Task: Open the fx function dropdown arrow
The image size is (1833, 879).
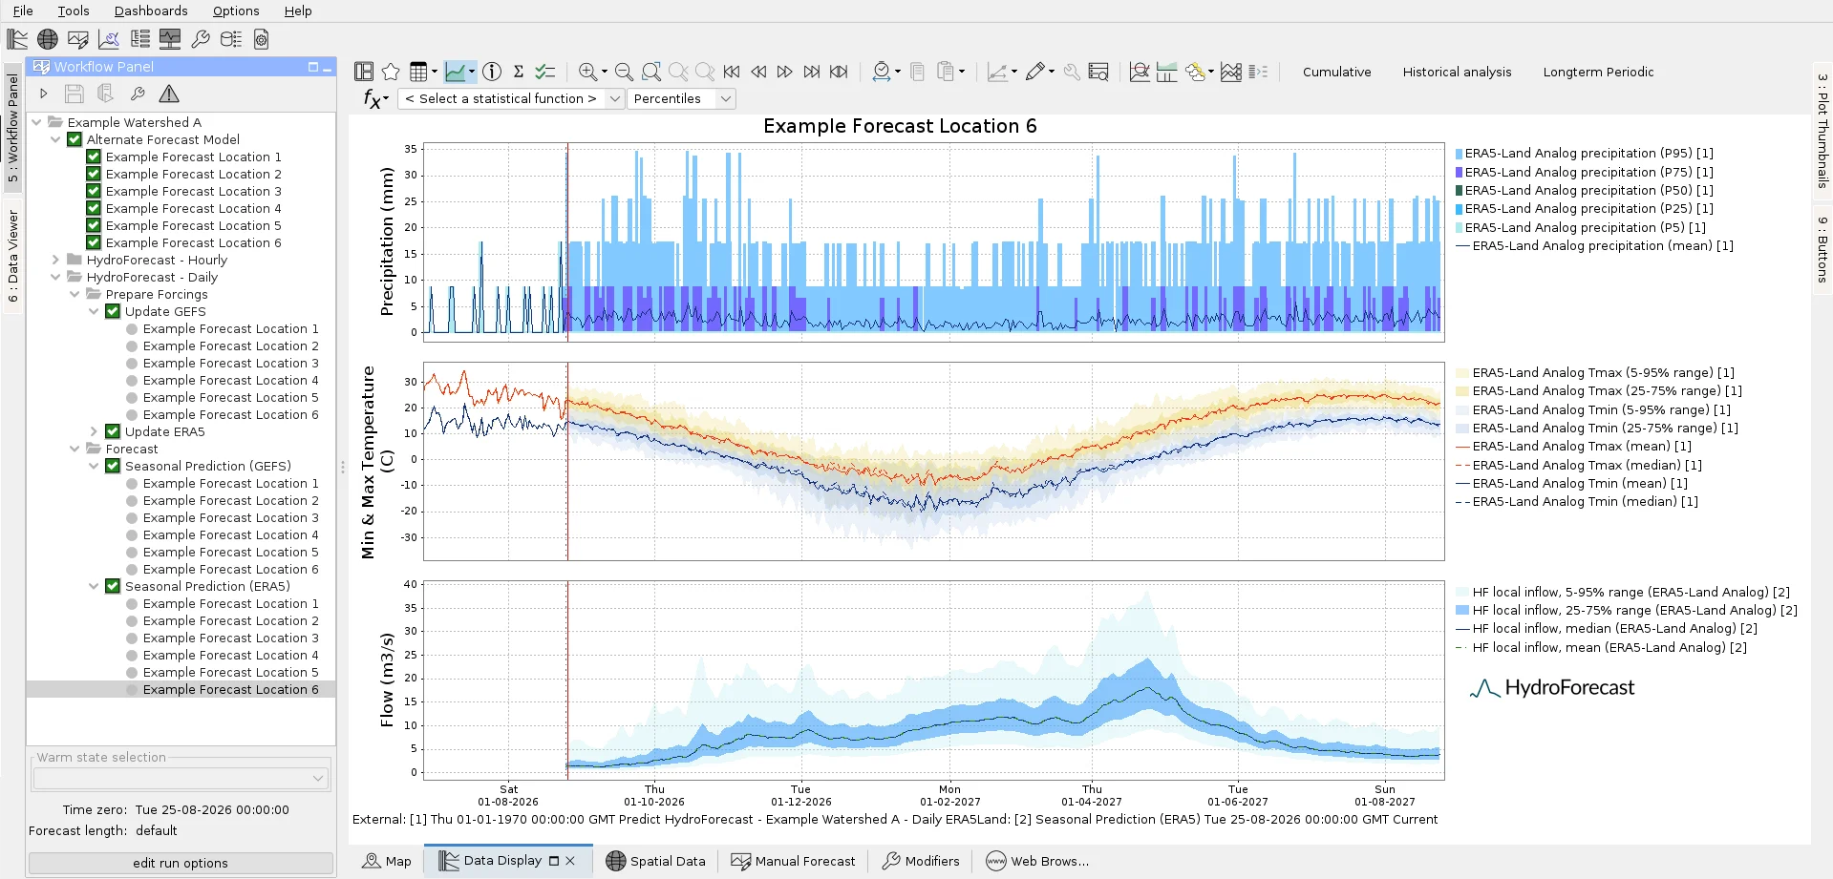Action: (x=385, y=98)
